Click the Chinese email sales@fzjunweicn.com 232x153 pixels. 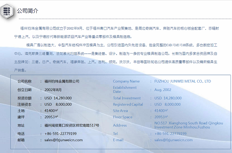64,140
